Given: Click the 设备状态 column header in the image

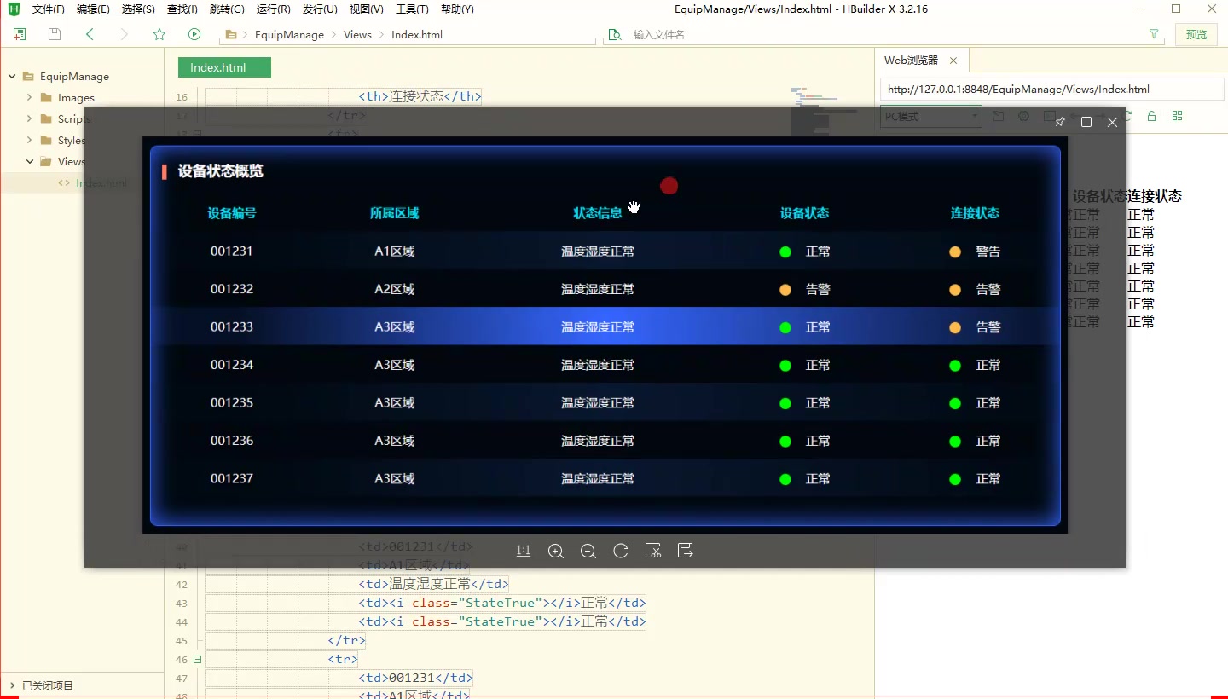Looking at the screenshot, I should pyautogui.click(x=804, y=213).
